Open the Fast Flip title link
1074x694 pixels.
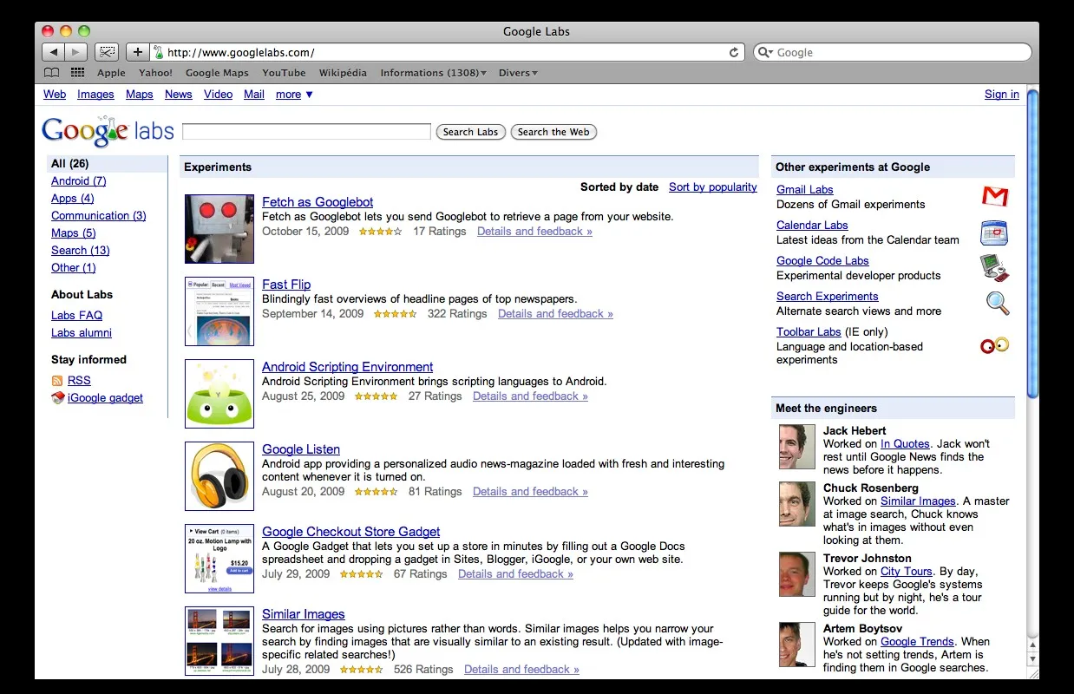286,285
